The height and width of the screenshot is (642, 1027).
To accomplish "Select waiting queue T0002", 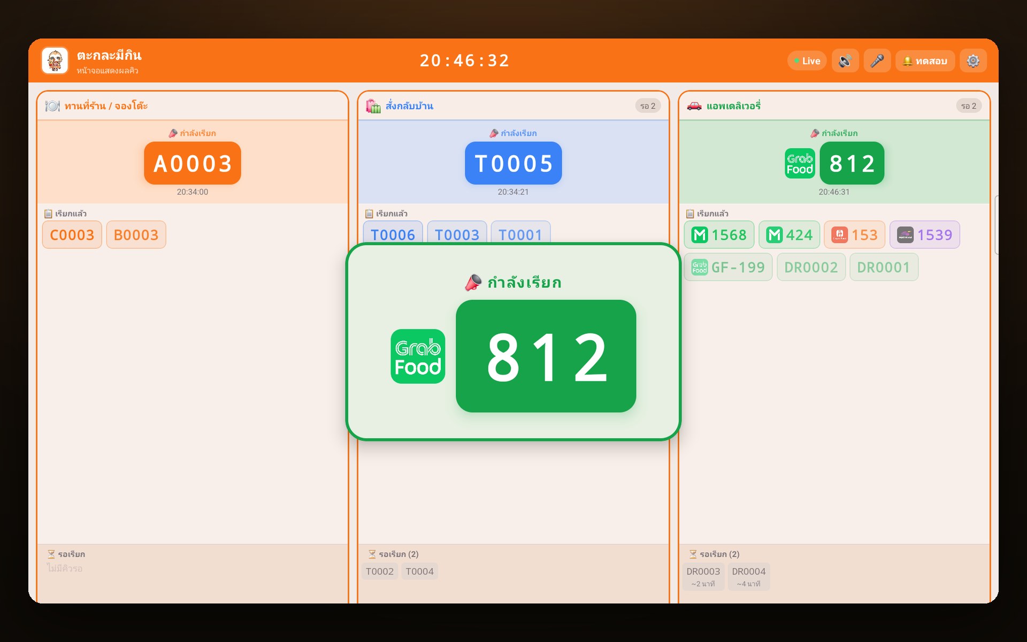I will [380, 571].
